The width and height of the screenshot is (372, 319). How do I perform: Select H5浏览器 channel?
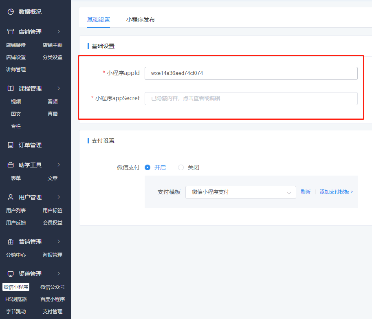(x=16, y=299)
